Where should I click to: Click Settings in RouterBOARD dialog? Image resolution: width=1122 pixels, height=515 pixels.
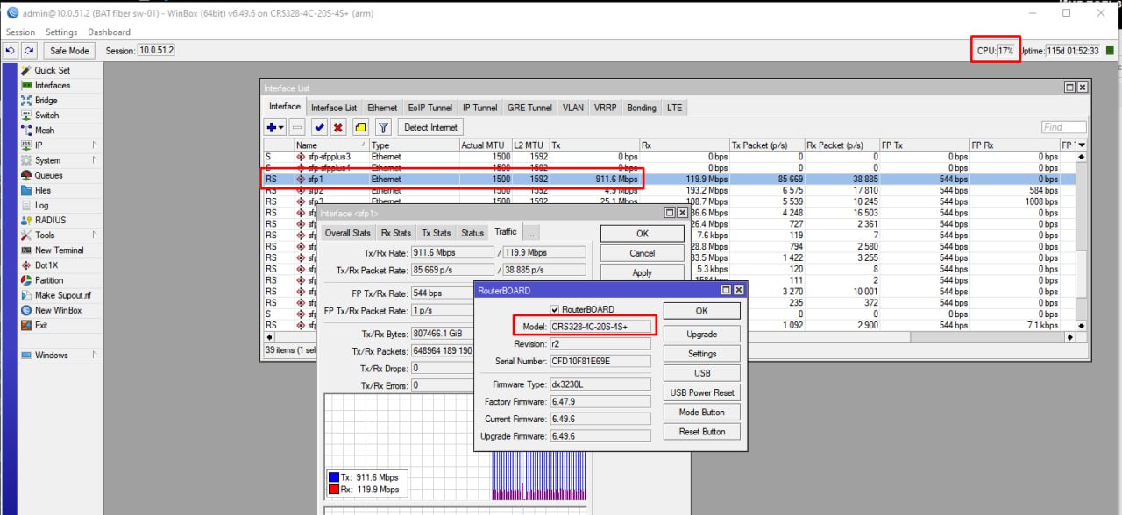coord(702,354)
